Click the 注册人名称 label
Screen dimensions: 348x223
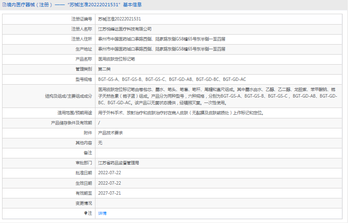coord(82,29)
